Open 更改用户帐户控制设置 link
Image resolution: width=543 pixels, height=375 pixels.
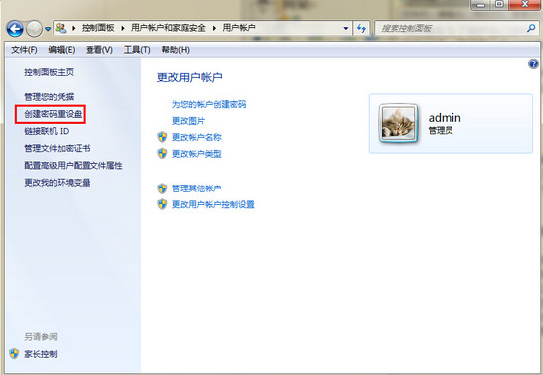213,204
